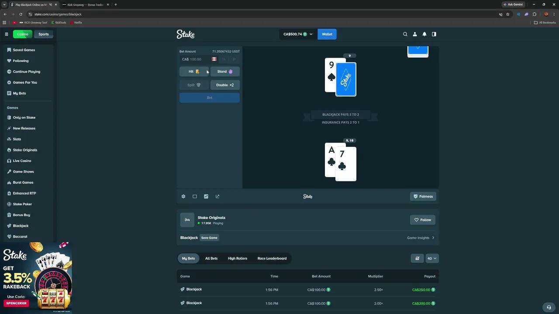Open KICK Giveaway Tool bookmark
The height and width of the screenshot is (314, 559).
pos(33,23)
